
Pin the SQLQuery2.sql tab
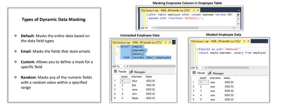click(x=166, y=42)
